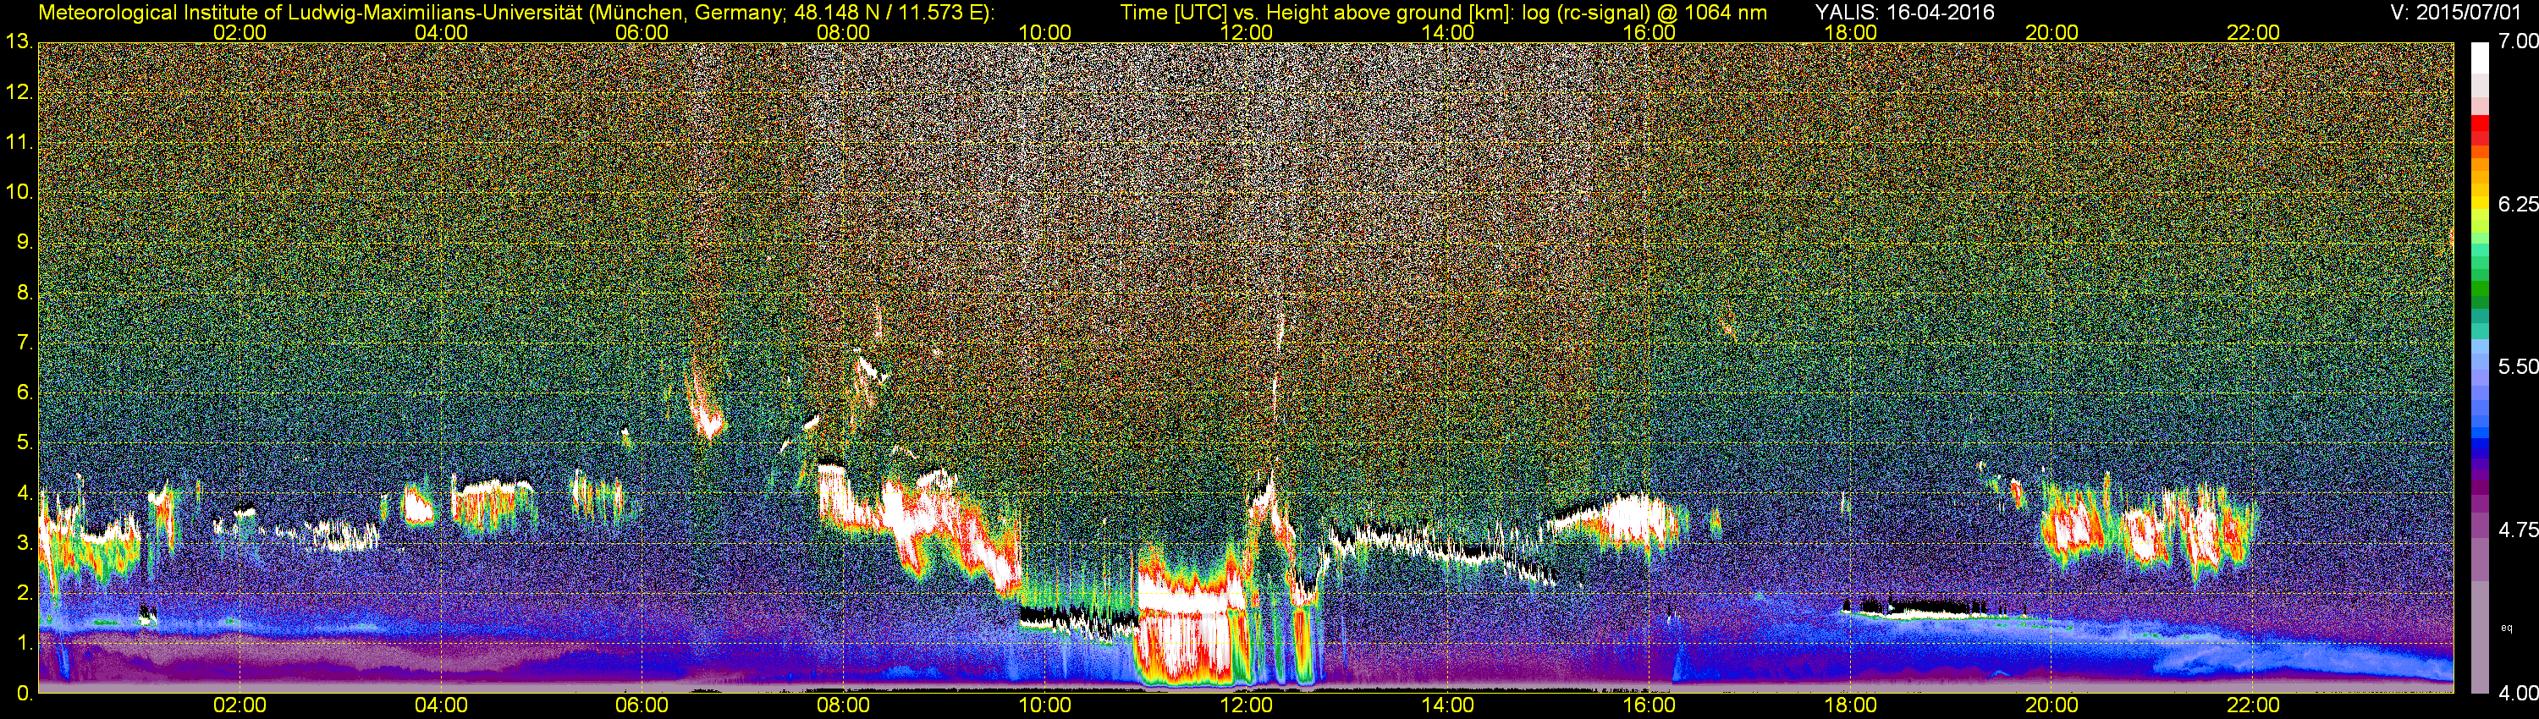The width and height of the screenshot is (2539, 719).
Task: Click 22:00 on the lower time axis
Action: tap(2253, 705)
